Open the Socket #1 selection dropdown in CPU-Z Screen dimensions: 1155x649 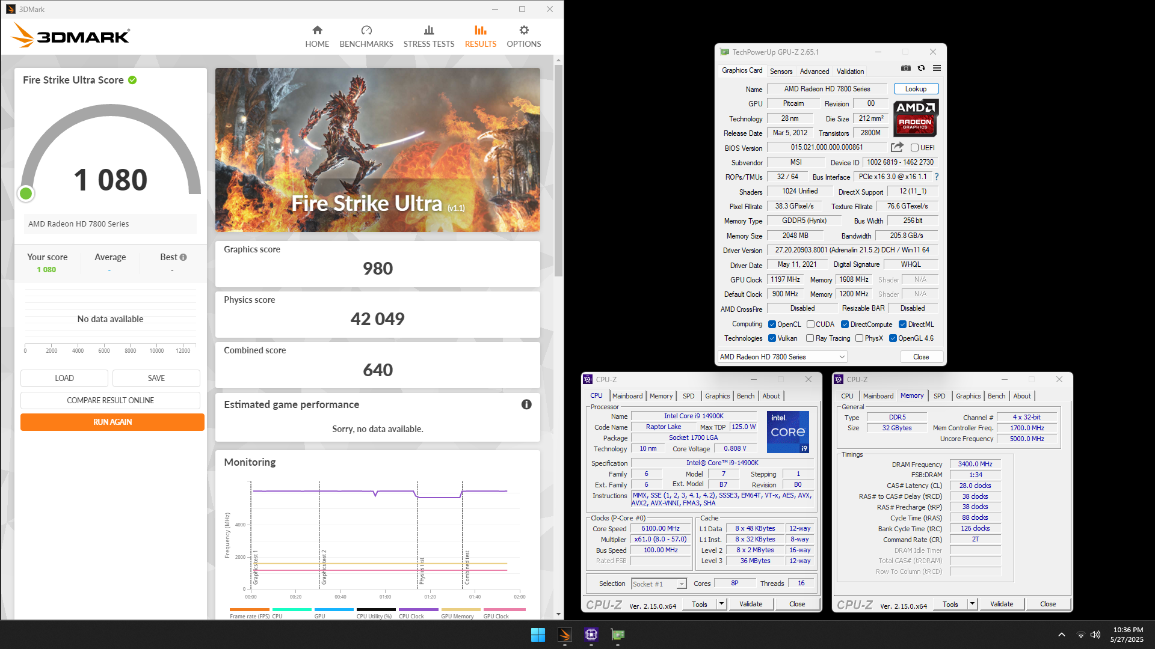659,584
